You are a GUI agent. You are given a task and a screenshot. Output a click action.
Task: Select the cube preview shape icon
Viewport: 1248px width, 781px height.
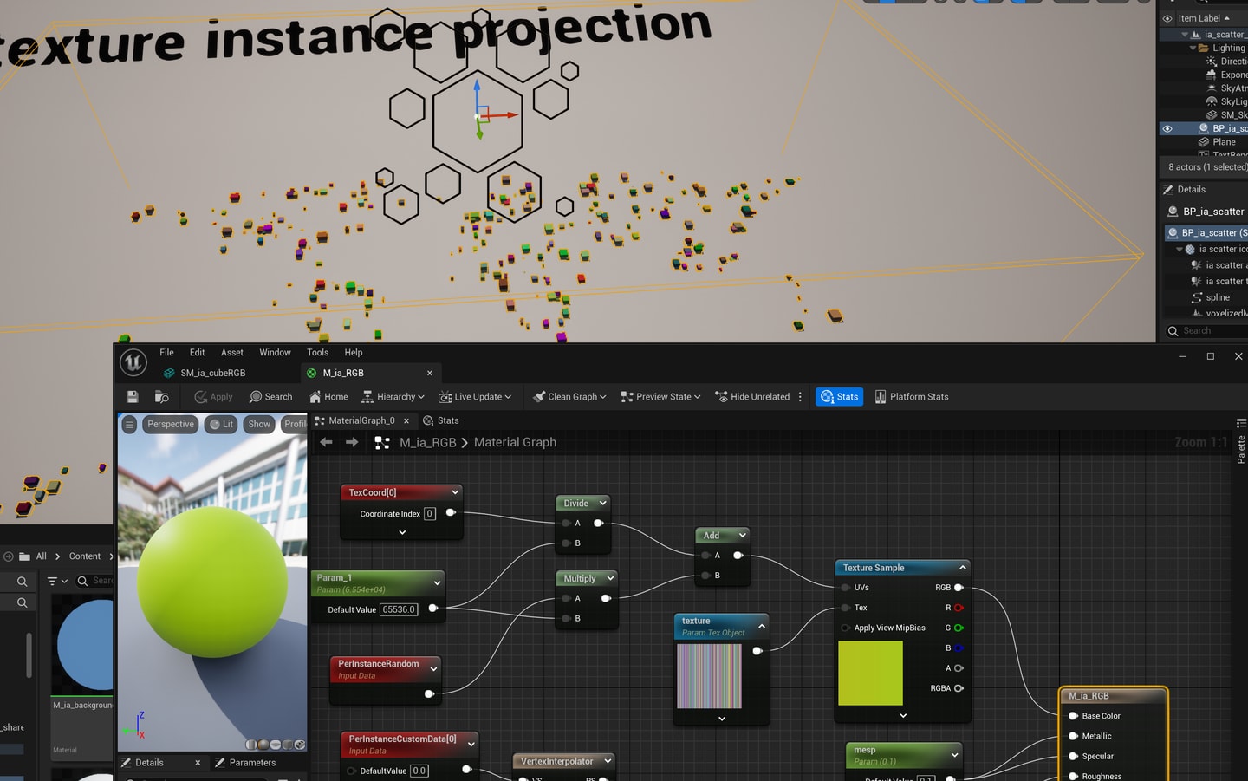pos(288,745)
